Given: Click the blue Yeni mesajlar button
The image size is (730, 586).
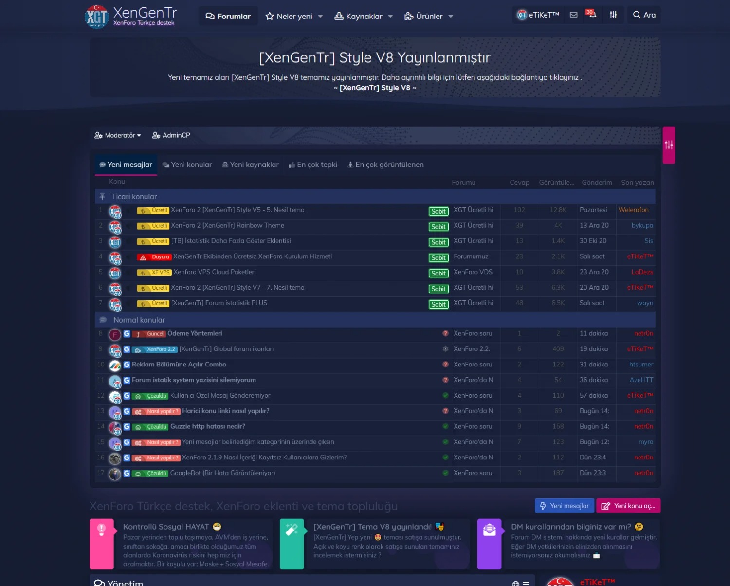Looking at the screenshot, I should [x=564, y=506].
